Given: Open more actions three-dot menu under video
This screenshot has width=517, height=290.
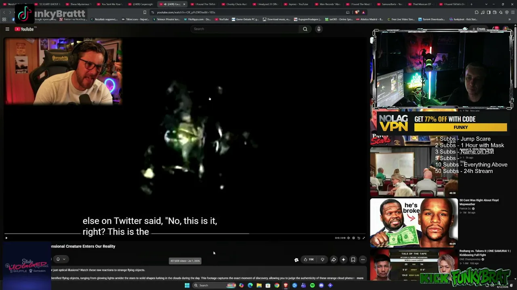Looking at the screenshot, I should pyautogui.click(x=363, y=260).
